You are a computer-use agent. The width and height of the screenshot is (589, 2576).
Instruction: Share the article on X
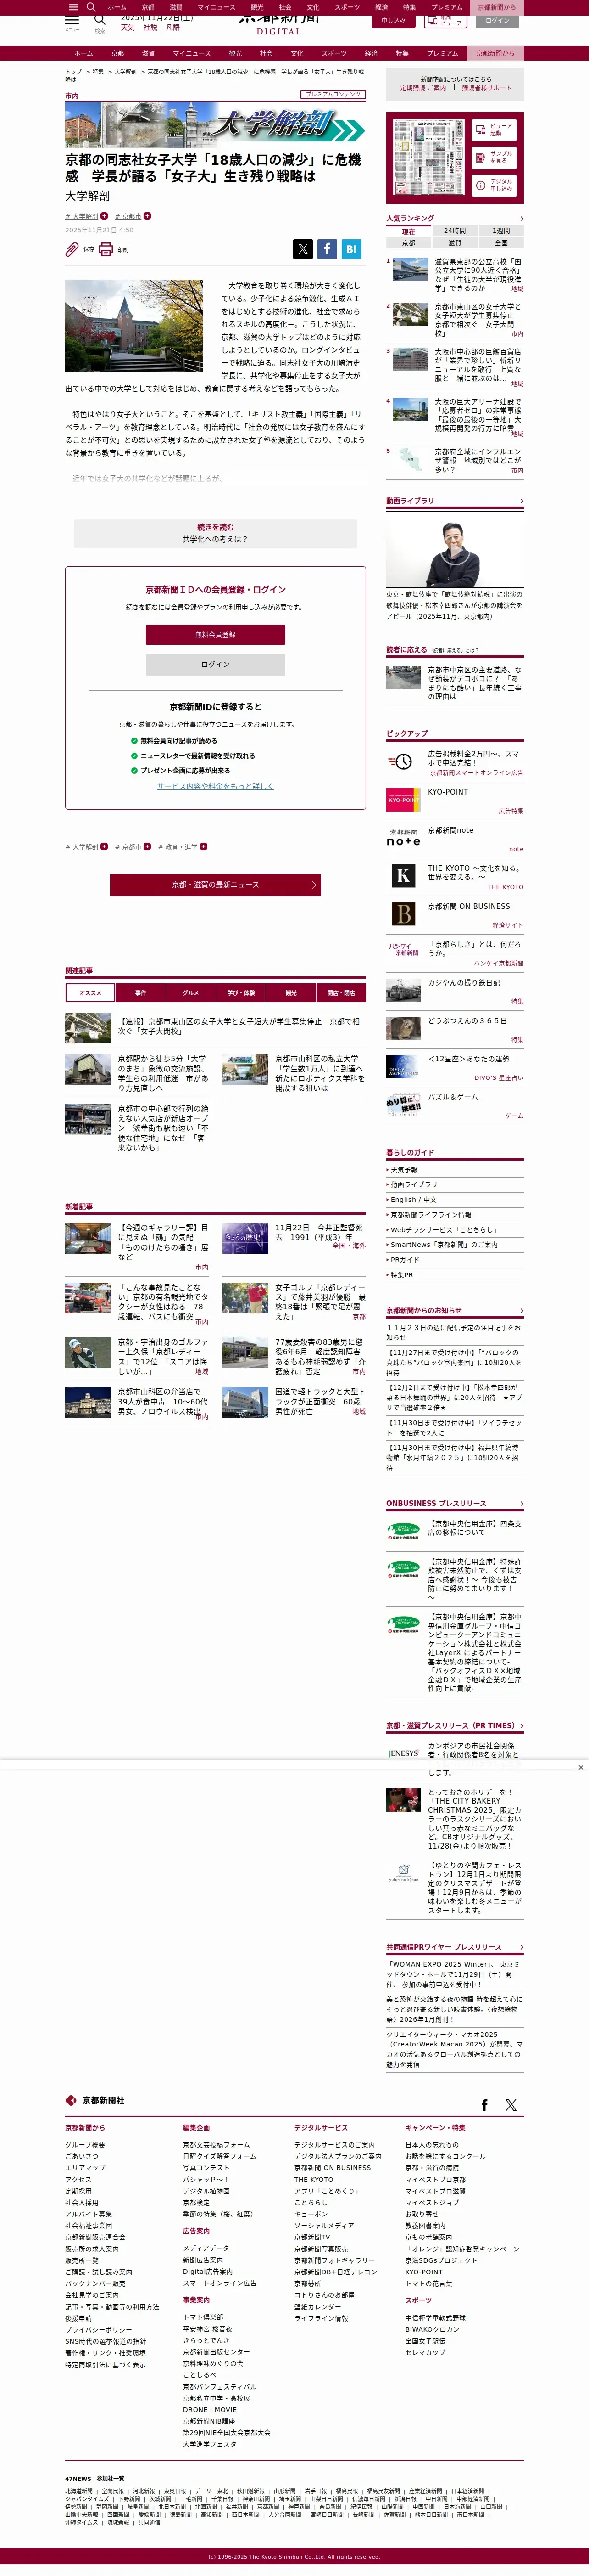click(x=302, y=249)
